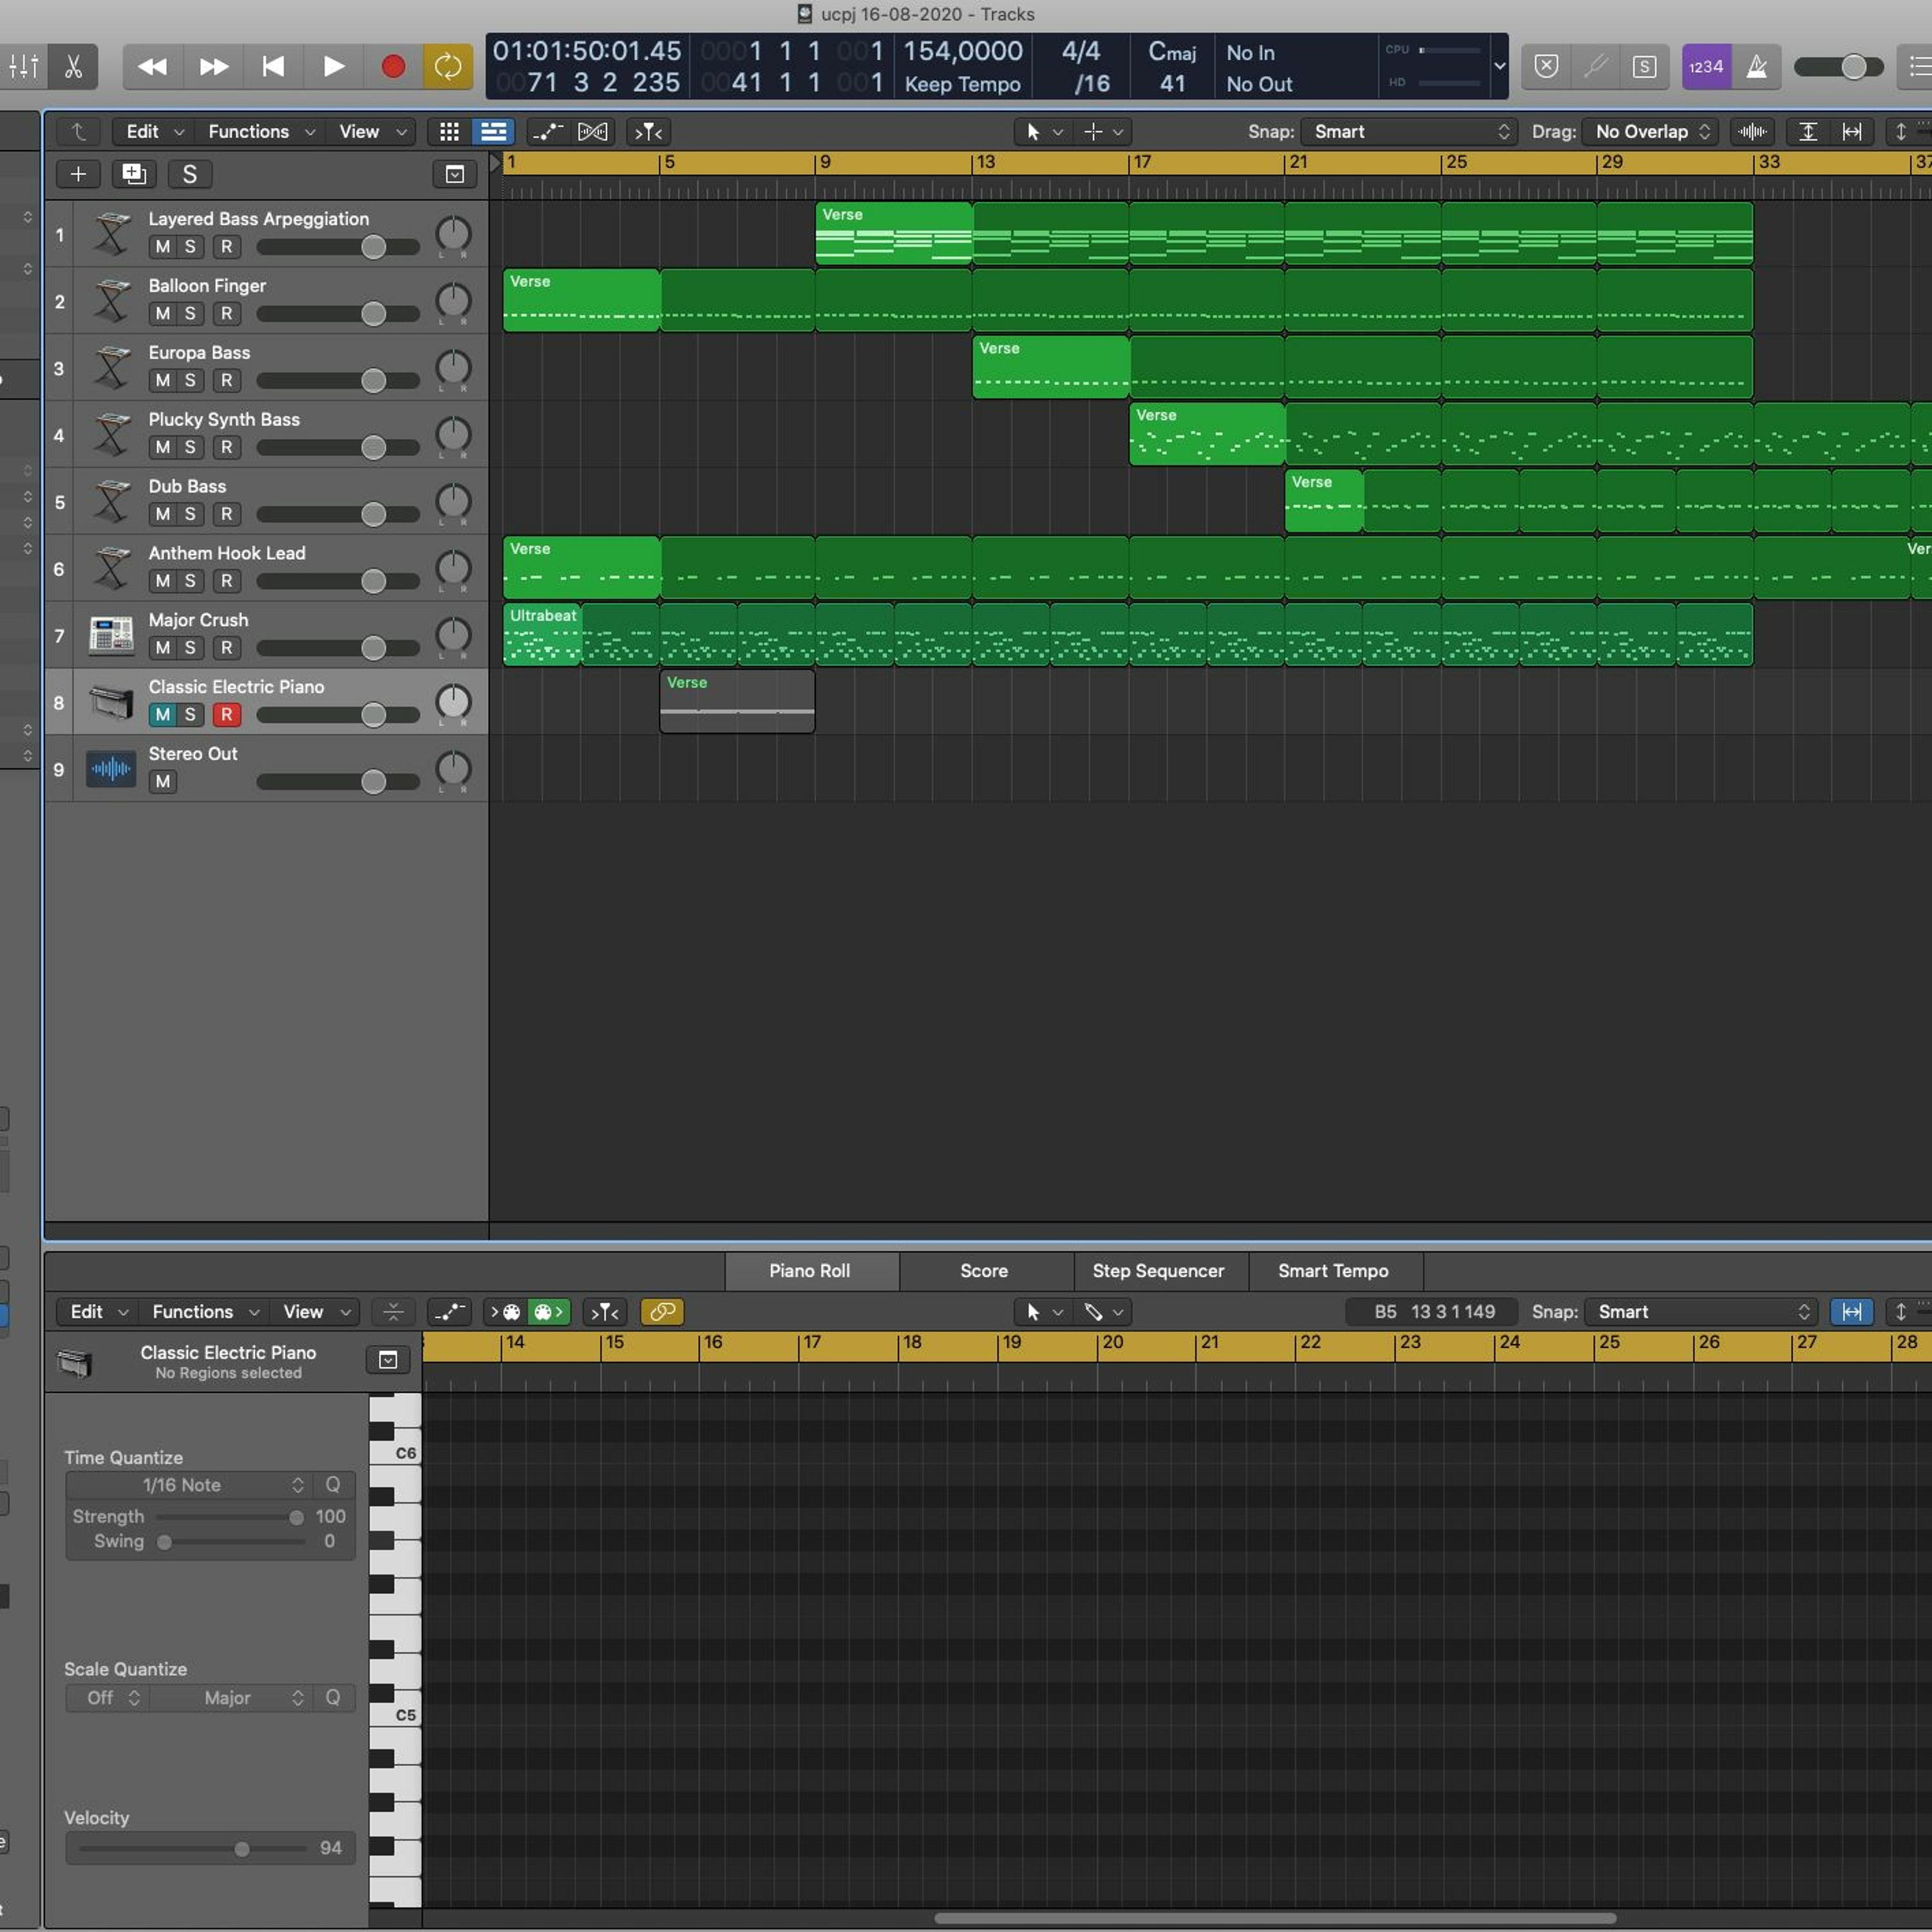Toggle the metronome click icon
The width and height of the screenshot is (1932, 1932).
(1756, 67)
